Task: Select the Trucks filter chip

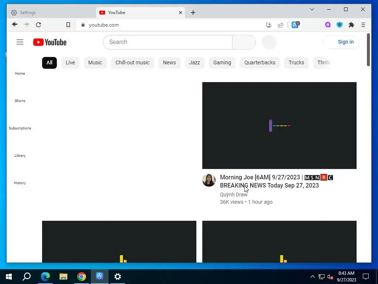Action: pyautogui.click(x=296, y=63)
